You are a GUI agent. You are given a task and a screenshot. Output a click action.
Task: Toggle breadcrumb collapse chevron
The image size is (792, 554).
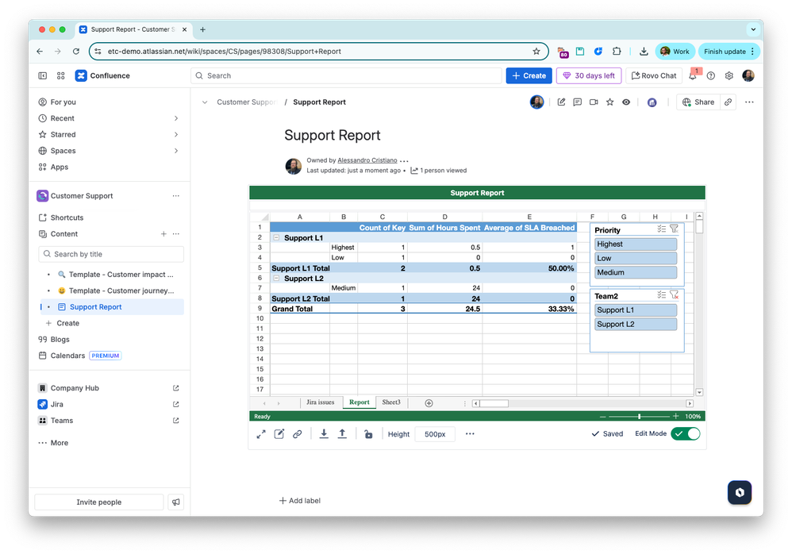[205, 102]
